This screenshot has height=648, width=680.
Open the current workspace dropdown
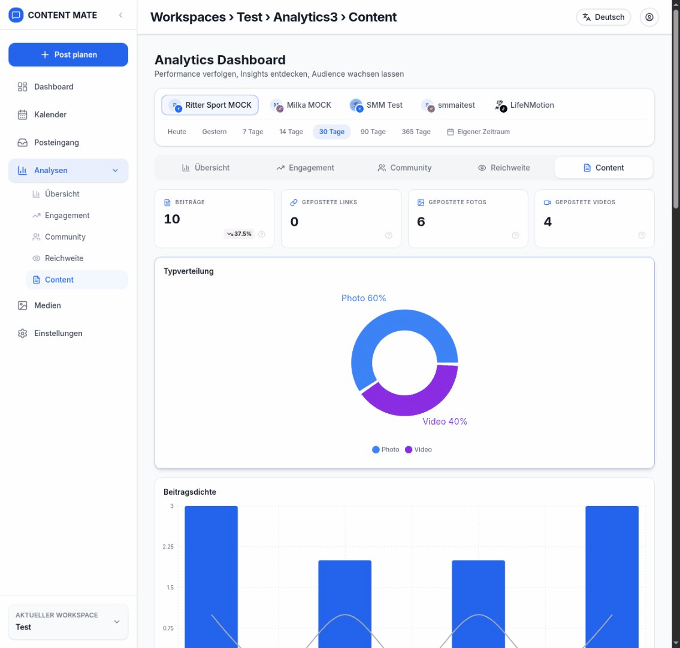point(68,622)
